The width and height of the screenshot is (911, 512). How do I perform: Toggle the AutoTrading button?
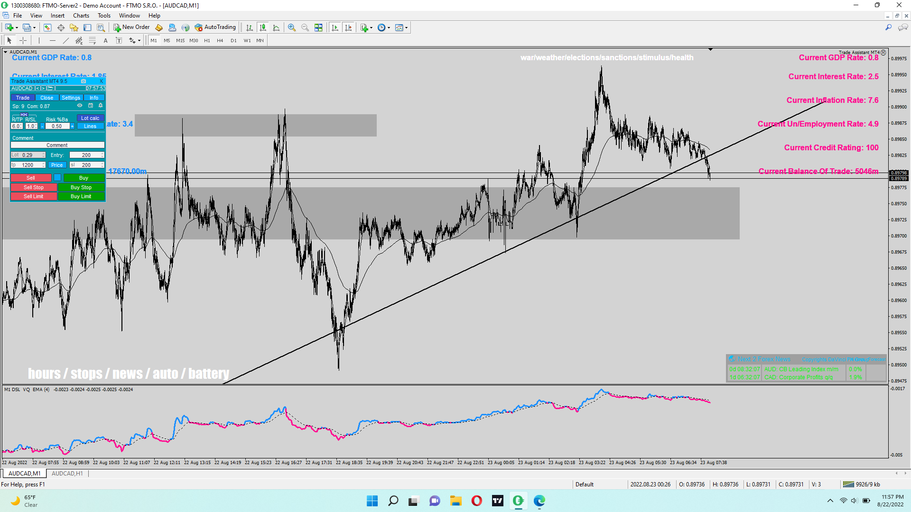(x=215, y=27)
